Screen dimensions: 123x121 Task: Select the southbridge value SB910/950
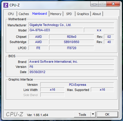click(72, 42)
